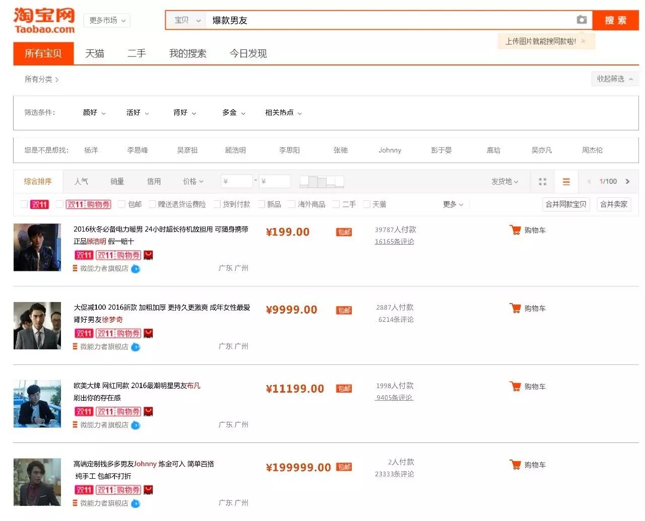Check the 天猫 filter checkbox

pyautogui.click(x=366, y=204)
